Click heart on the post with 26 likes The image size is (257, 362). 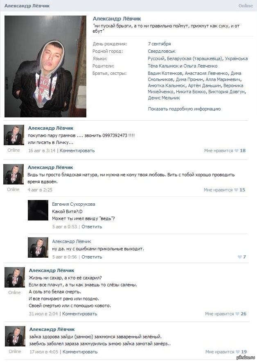237,314
